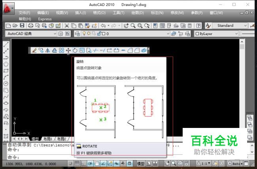This screenshot has width=257, height=169.
Task: Click the layer 0 color square
Action: point(104,34)
